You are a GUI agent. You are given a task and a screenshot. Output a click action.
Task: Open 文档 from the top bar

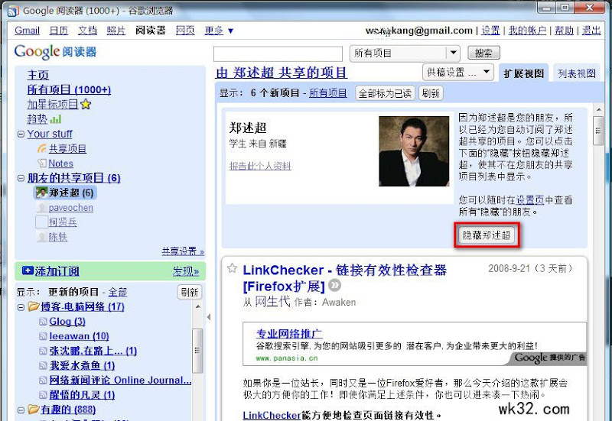pyautogui.click(x=87, y=31)
